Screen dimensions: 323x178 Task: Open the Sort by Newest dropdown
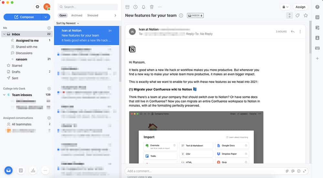(x=68, y=23)
